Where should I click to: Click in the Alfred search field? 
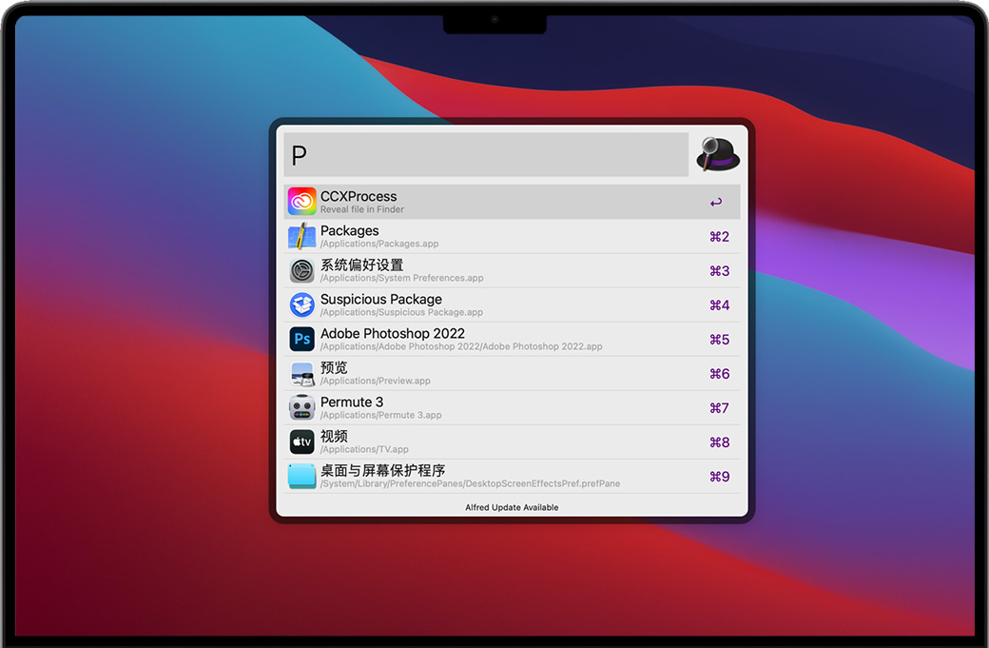click(486, 154)
